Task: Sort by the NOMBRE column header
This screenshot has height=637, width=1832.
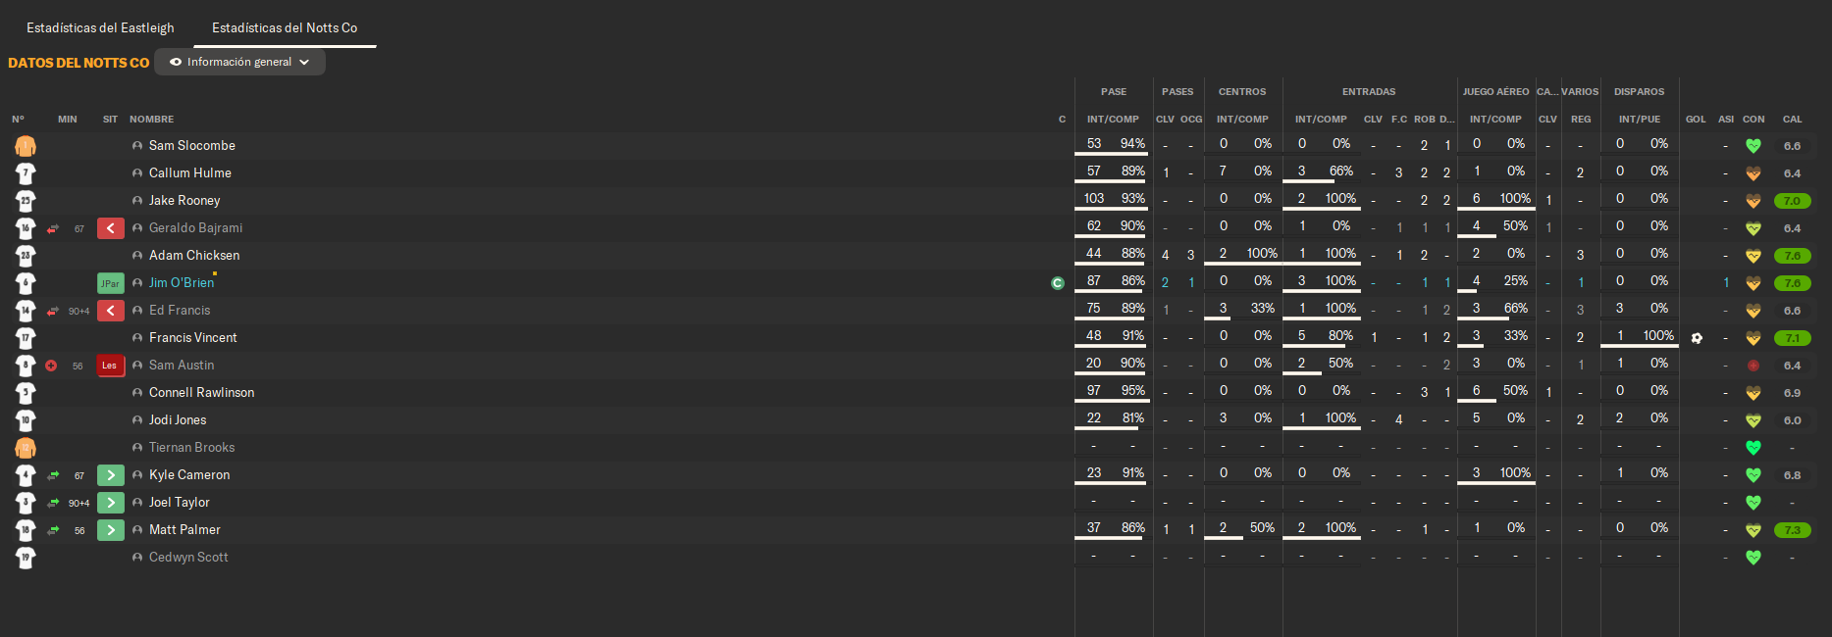Action: [151, 119]
